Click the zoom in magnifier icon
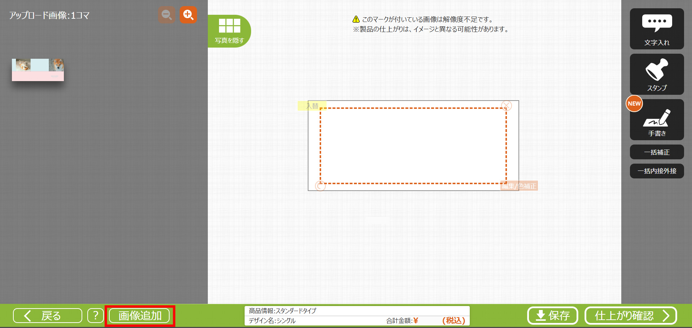 click(188, 15)
